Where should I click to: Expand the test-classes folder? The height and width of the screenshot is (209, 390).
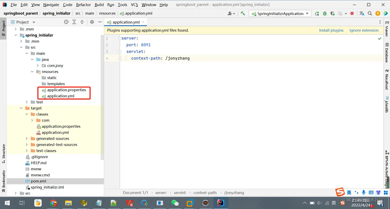tap(27, 151)
